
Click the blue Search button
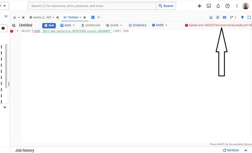click(166, 6)
